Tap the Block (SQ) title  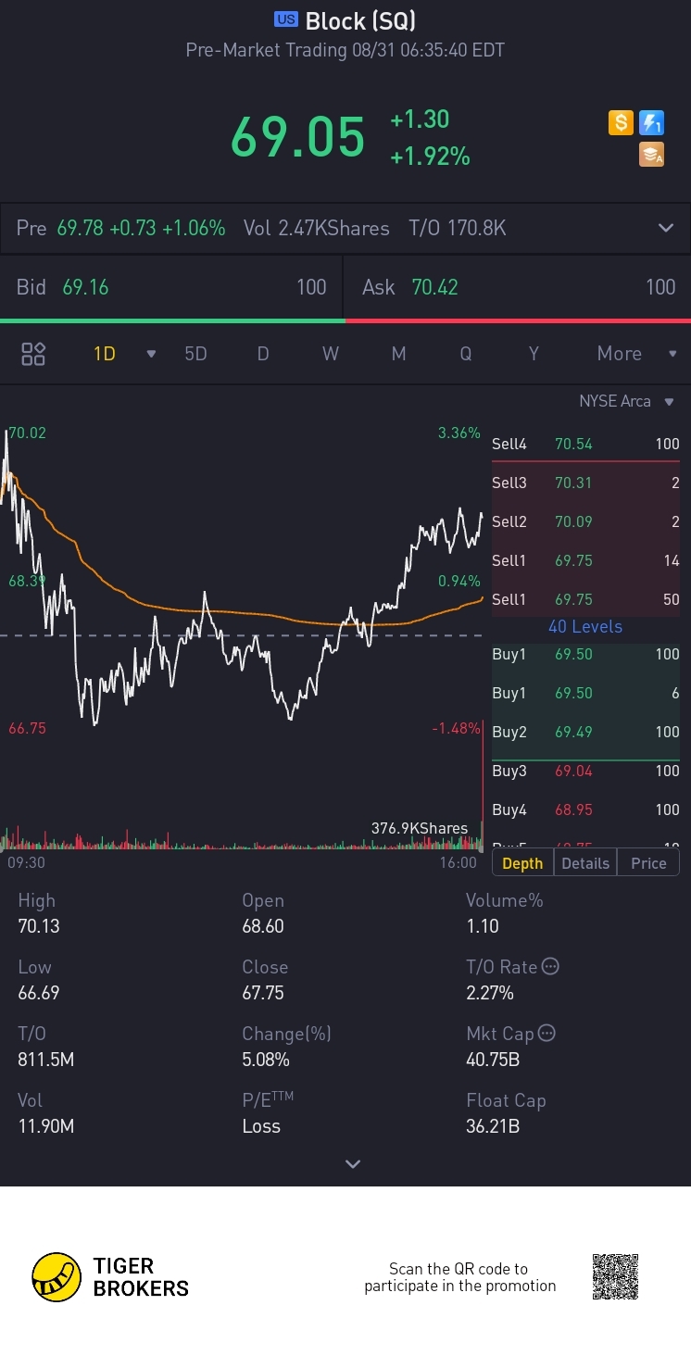click(x=360, y=20)
